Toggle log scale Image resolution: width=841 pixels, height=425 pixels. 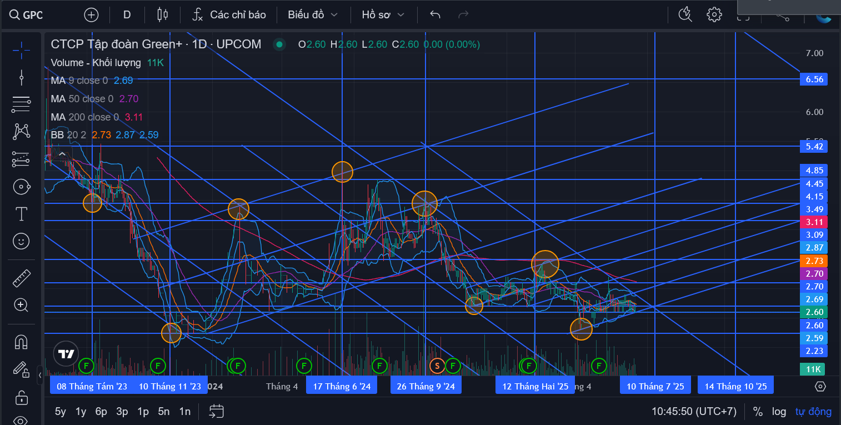click(779, 411)
